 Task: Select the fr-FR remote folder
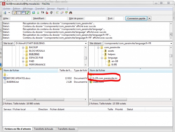[114, 65]
